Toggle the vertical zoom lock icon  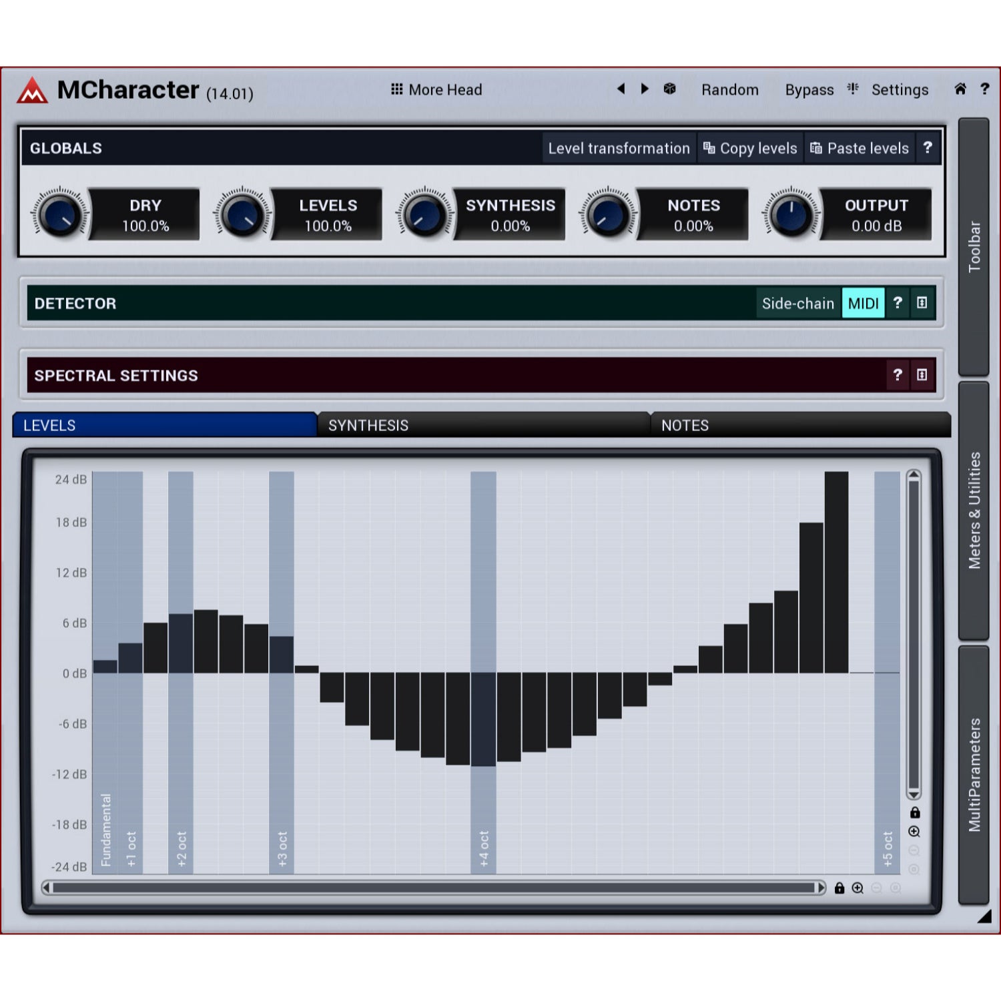coord(915,812)
